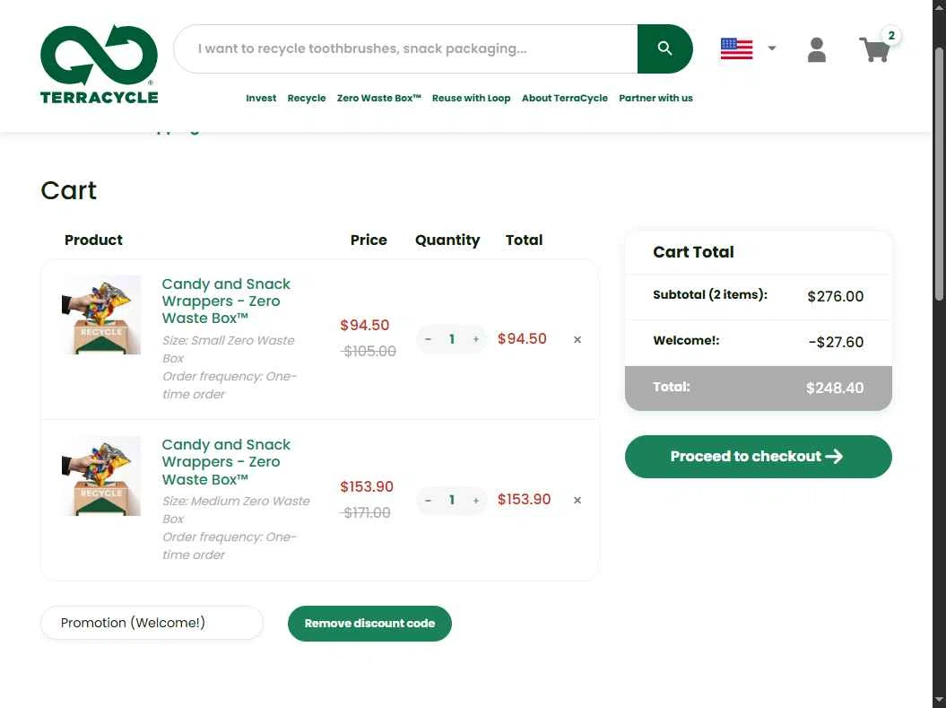Click the cart badge showing 2
The height and width of the screenshot is (708, 946).
(891, 35)
